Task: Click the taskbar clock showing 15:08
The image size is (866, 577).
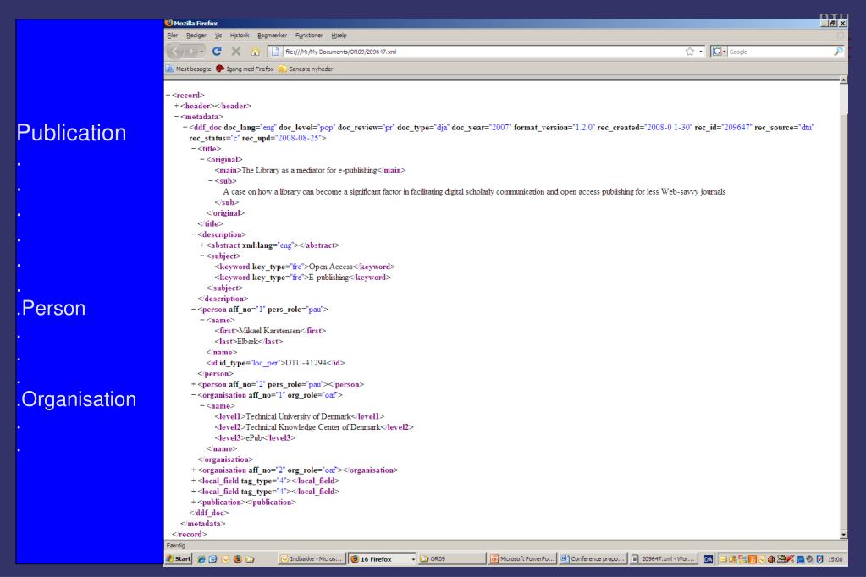Action: tap(835, 559)
